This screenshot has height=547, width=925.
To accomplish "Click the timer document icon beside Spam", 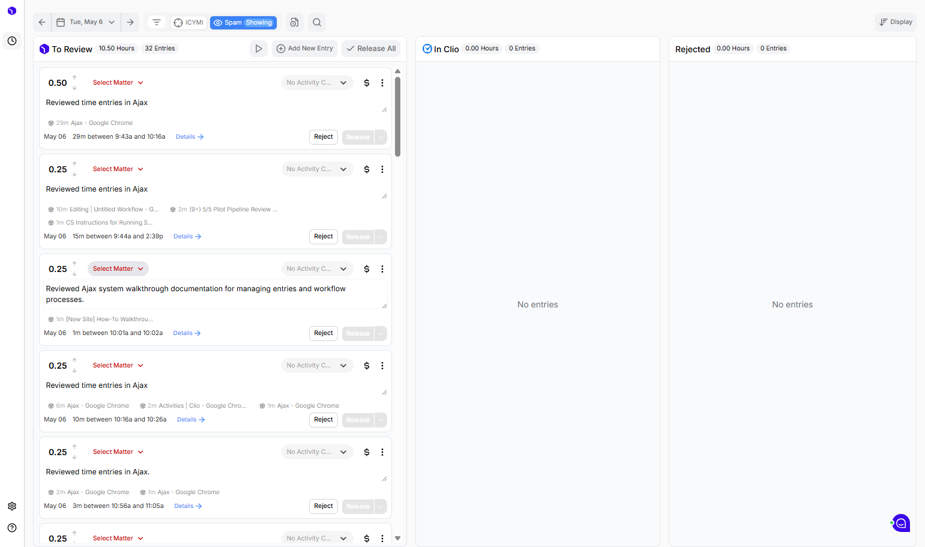I will coord(294,22).
